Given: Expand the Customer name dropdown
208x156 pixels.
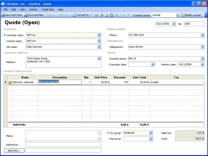Looking at the screenshot, I should coord(99,35).
